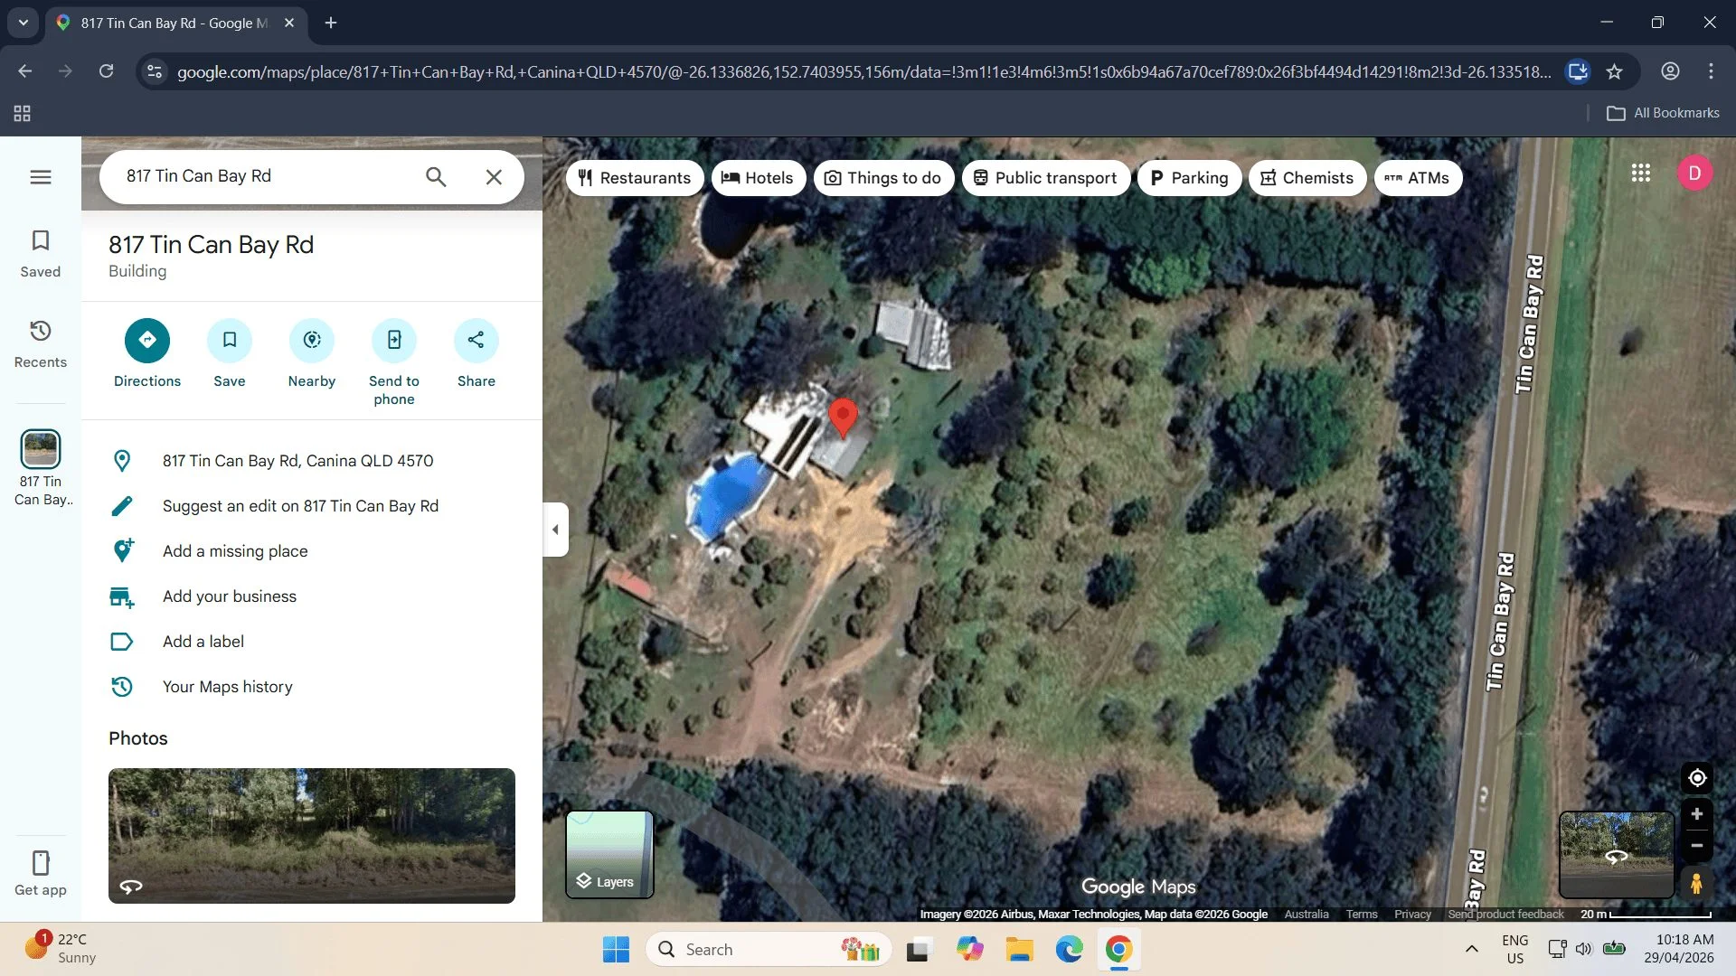1736x976 pixels.
Task: Open a new browser tab
Action: click(x=331, y=23)
